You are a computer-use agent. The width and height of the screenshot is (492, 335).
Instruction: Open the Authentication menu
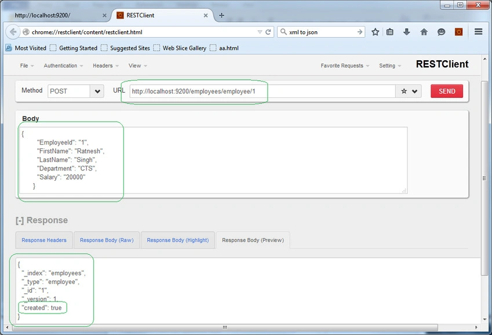(x=63, y=65)
